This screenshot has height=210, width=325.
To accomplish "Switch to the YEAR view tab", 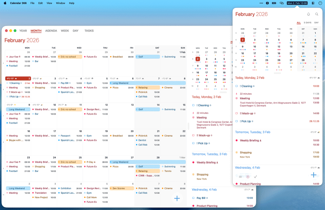I will tap(23, 31).
